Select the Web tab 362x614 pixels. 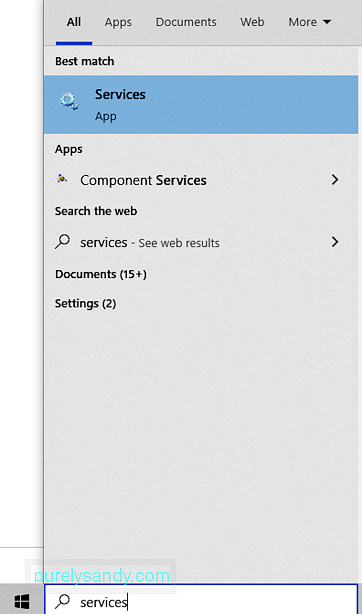point(252,22)
